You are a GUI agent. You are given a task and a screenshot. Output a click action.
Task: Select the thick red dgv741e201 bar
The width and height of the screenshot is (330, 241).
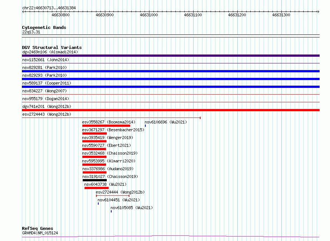click(x=171, y=110)
